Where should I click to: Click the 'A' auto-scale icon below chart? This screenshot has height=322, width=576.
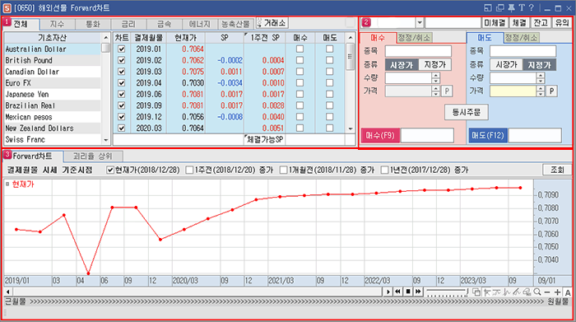pyautogui.click(x=568, y=292)
